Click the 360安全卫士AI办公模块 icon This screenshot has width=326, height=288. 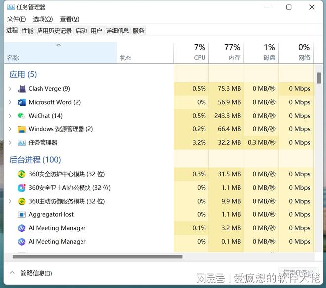[x=22, y=188]
